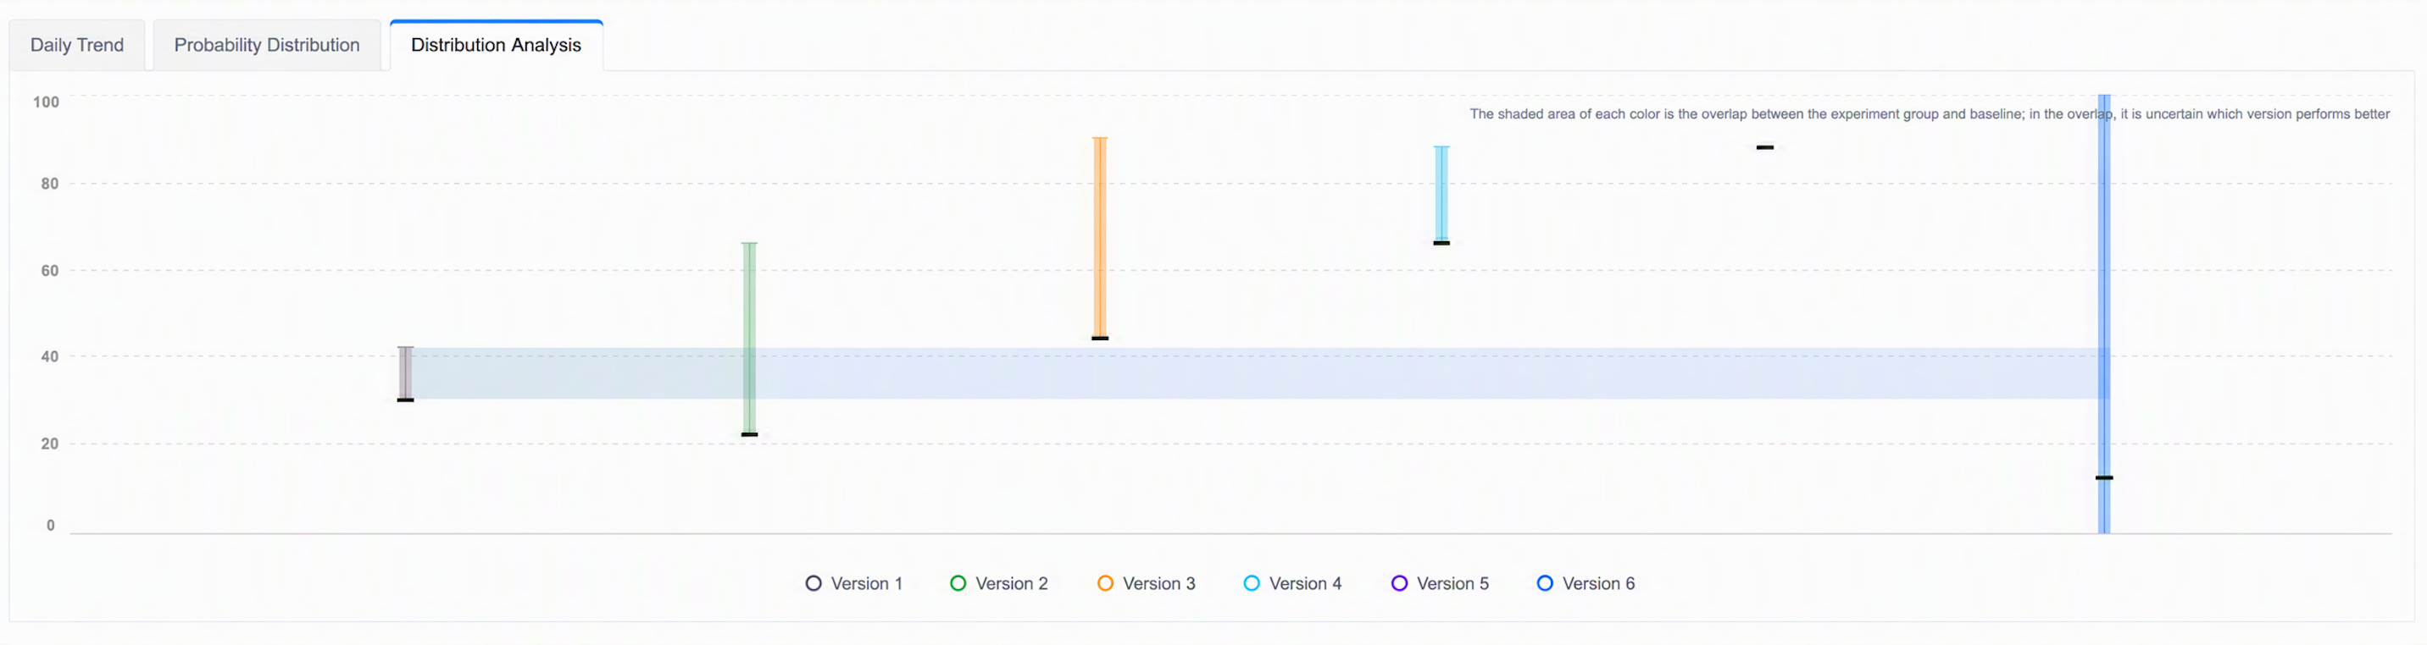Click the Version 5 black marker dash
This screenshot has width=2427, height=645.
coord(1764,147)
